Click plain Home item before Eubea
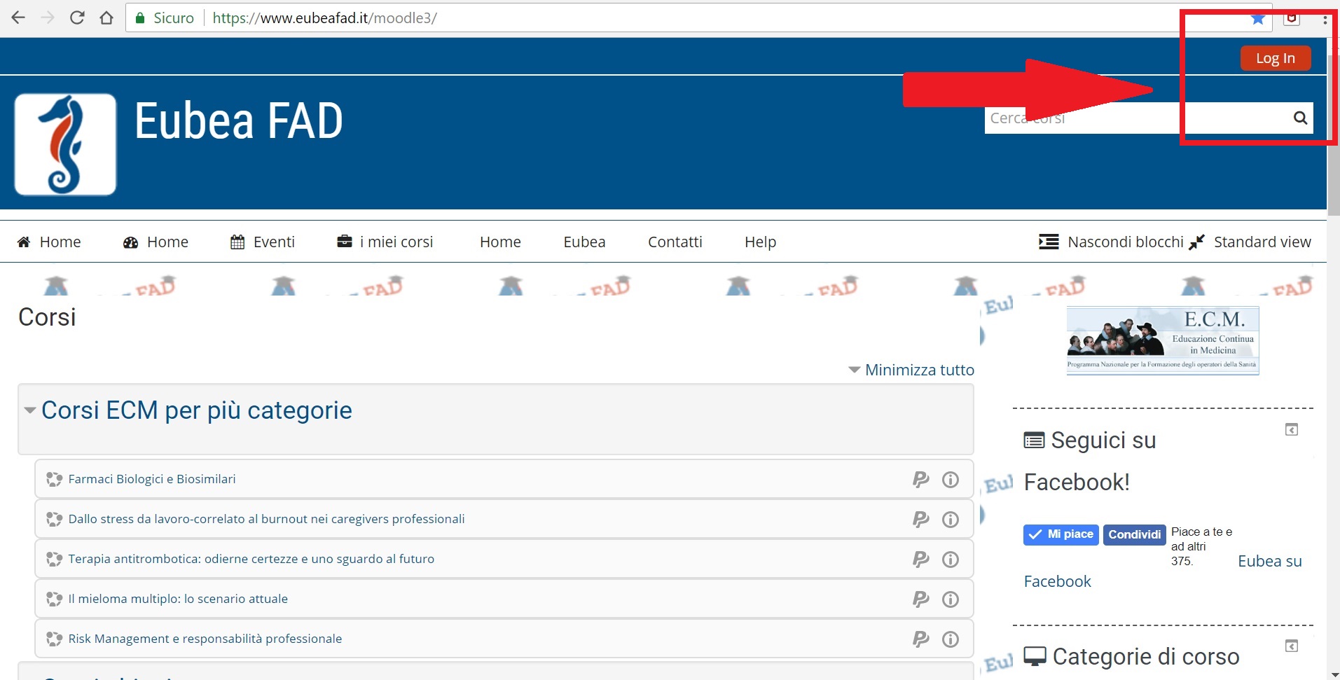Viewport: 1340px width, 680px height. click(500, 242)
